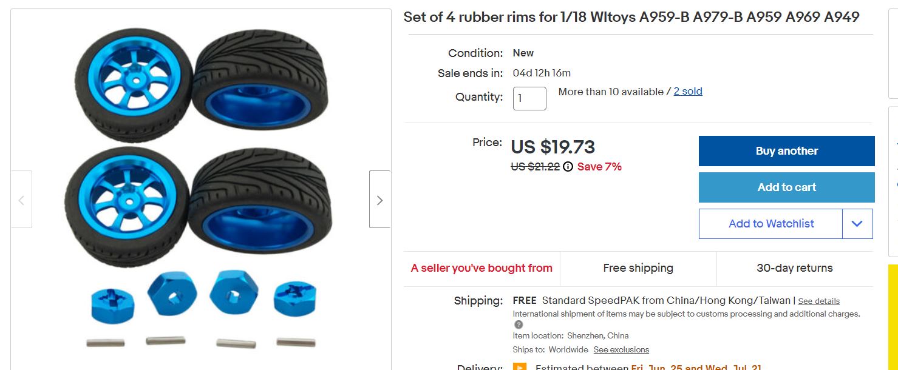Image resolution: width=898 pixels, height=370 pixels.
Task: Click the Buy another button
Action: coord(787,151)
